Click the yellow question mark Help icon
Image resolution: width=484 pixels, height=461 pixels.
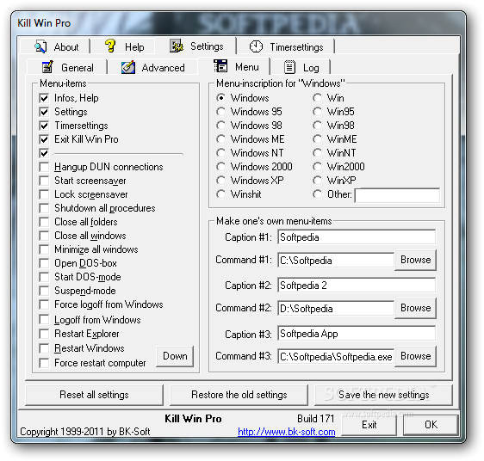click(110, 46)
